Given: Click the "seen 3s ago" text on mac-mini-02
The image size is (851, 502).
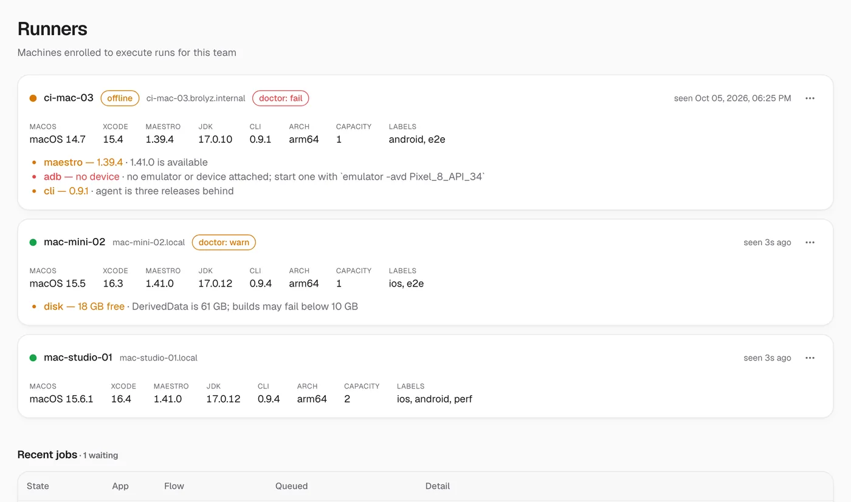Looking at the screenshot, I should [767, 242].
